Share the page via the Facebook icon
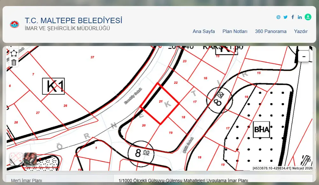The width and height of the screenshot is (319, 185). [293, 17]
